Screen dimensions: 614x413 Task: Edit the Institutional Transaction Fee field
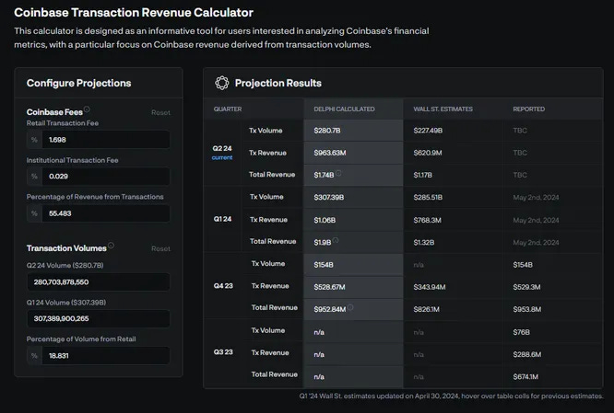(99, 177)
